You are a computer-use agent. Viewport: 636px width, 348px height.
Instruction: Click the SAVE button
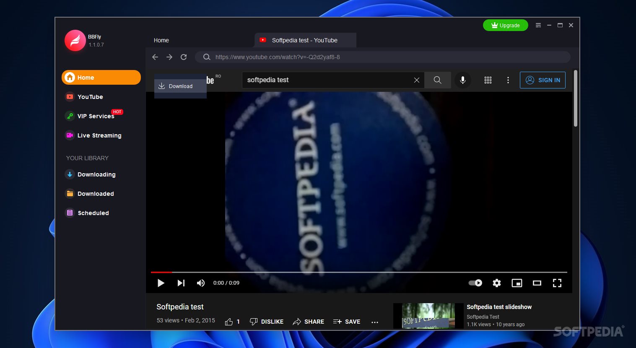[347, 322]
